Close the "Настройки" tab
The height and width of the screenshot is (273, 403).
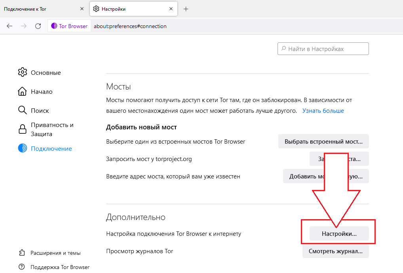(171, 9)
